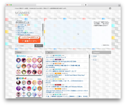Open the #今日のわため shorts stream
126x106 pixels.
(x=65, y=82)
